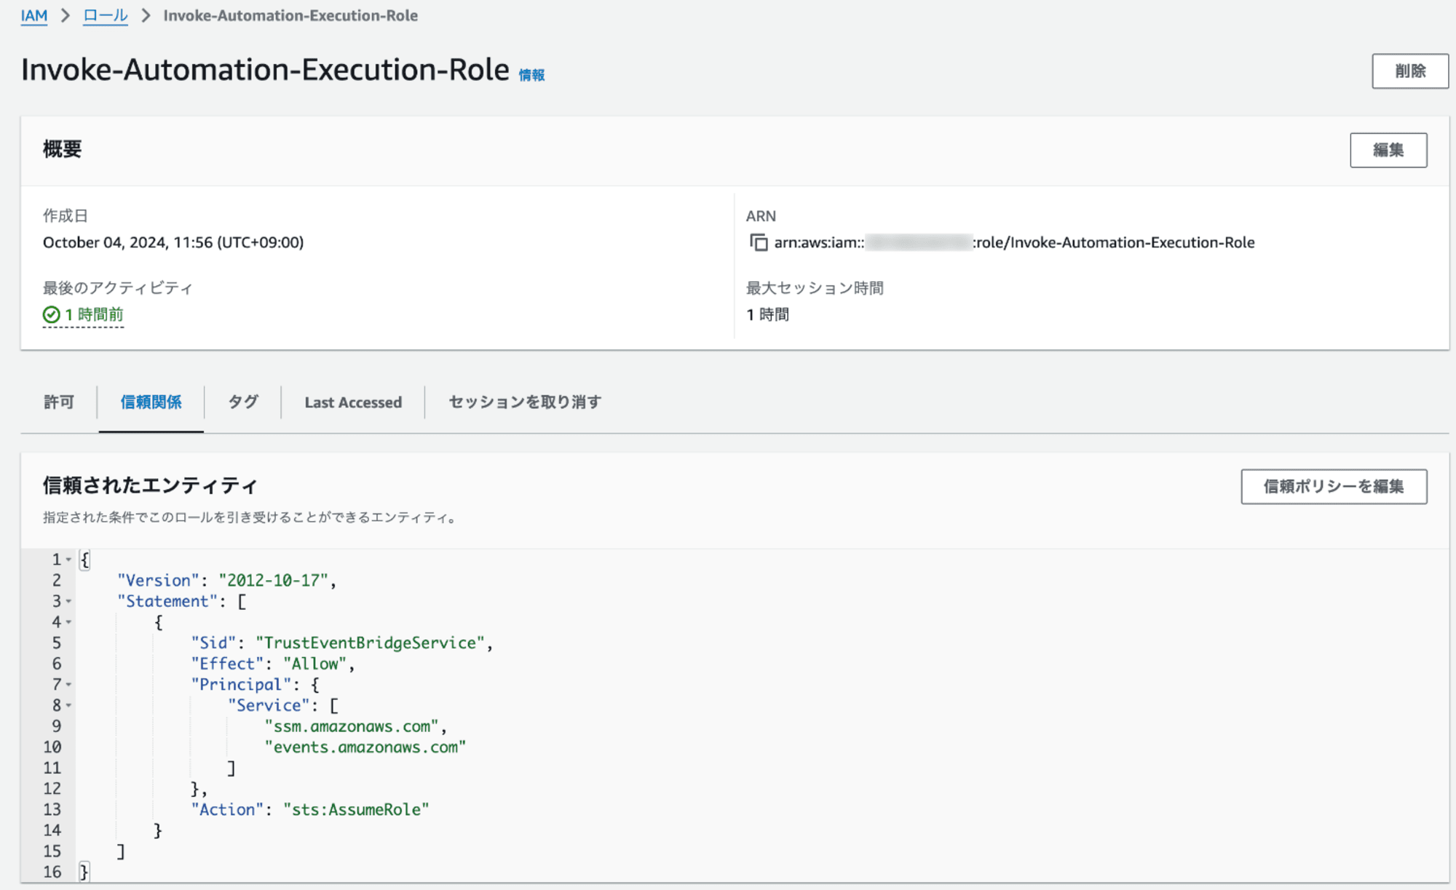Click line number 10 in the gutter
The image size is (1456, 890).
click(52, 747)
